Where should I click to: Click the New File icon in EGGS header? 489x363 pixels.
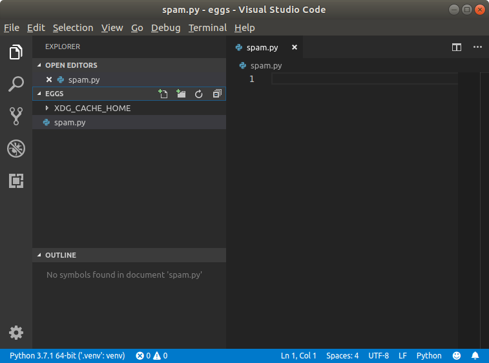tap(163, 94)
